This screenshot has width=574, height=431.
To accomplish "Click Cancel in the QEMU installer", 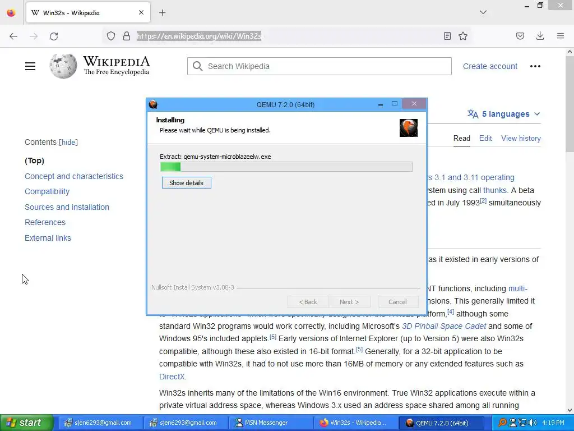I will pyautogui.click(x=397, y=302).
